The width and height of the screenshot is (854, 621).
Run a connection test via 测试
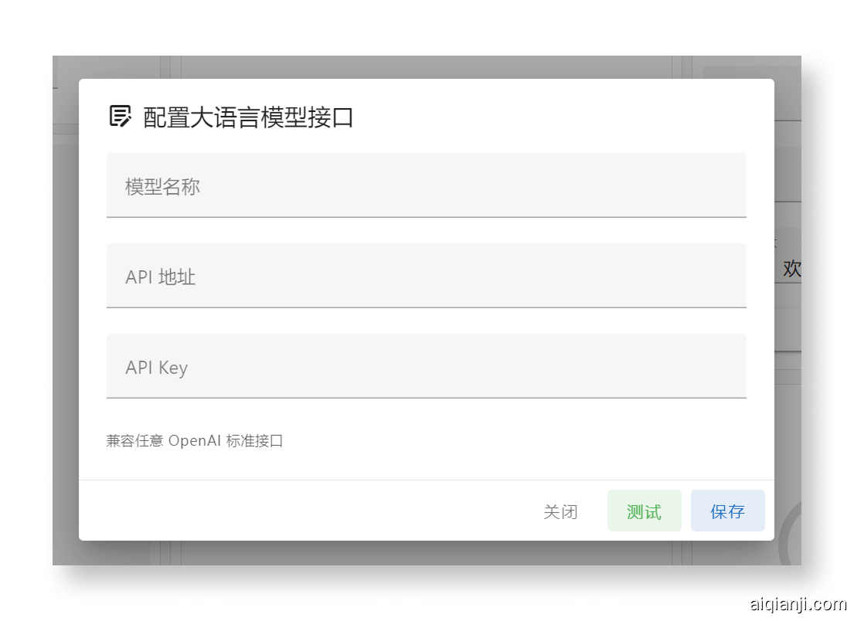click(644, 511)
